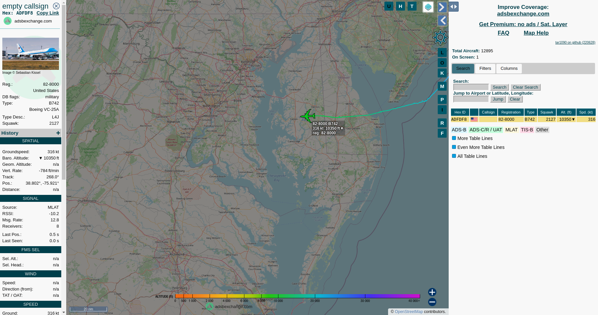Click the Jump to Airport input field

[x=471, y=99]
